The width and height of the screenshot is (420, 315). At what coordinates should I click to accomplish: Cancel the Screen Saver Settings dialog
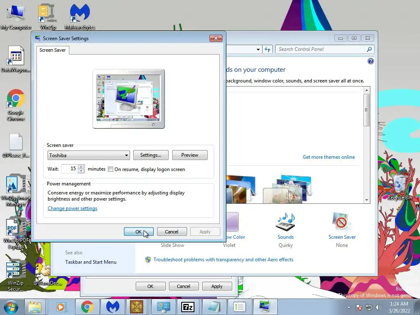tap(172, 232)
